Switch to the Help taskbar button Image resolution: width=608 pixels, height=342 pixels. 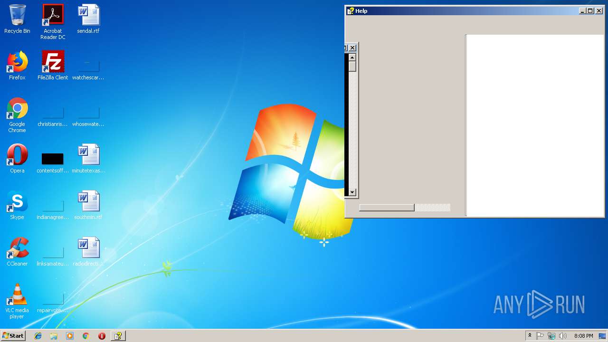point(118,336)
